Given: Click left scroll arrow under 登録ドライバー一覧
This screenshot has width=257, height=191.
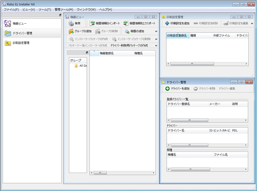Looking at the screenshot, I should pos(169,120).
